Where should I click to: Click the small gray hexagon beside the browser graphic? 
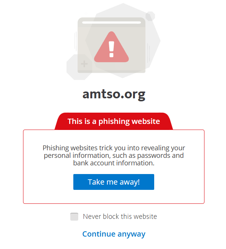tap(150, 16)
